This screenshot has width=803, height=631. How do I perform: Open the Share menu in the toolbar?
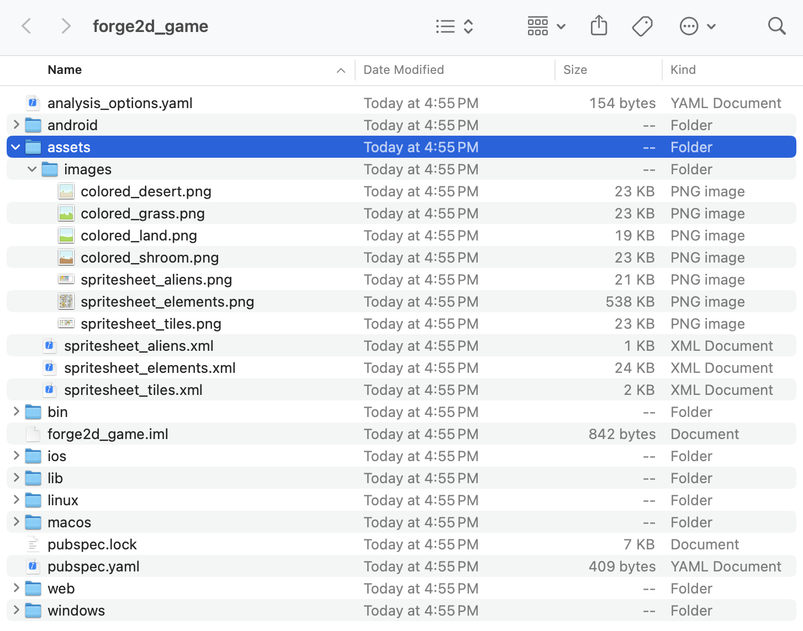coord(599,25)
